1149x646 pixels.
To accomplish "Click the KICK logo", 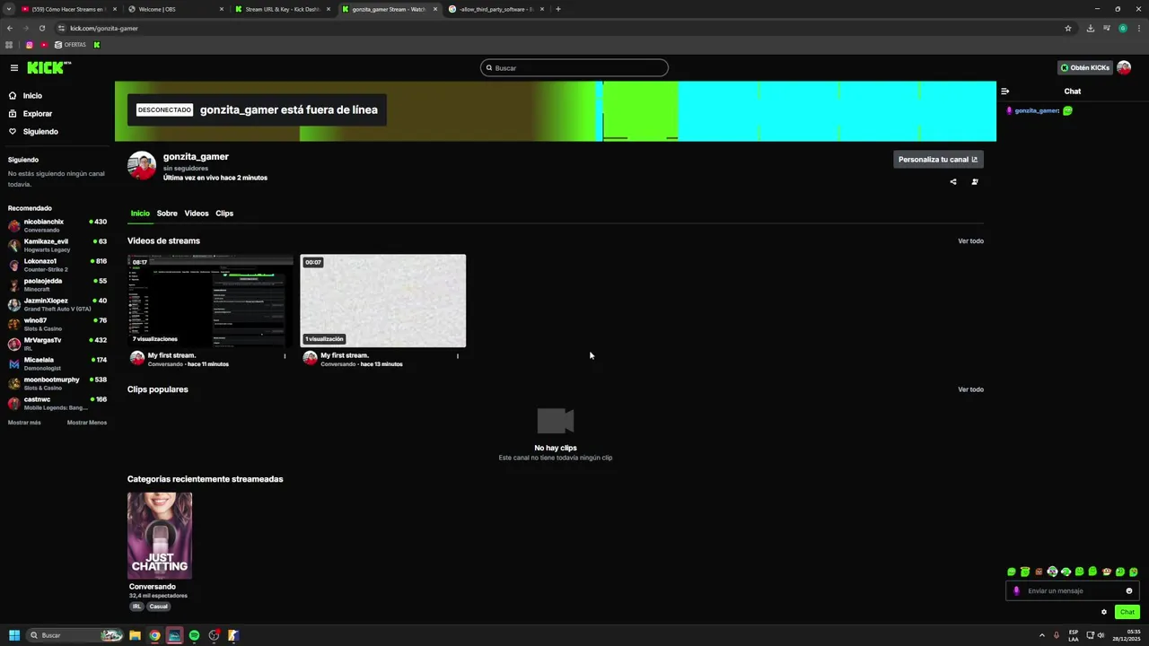I will [x=48, y=67].
